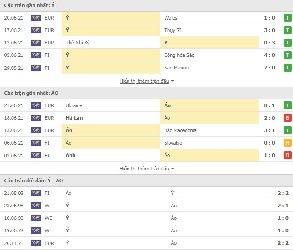Click the green T badge for Ý vs Wales
The width and height of the screenshot is (293, 250).
click(287, 18)
